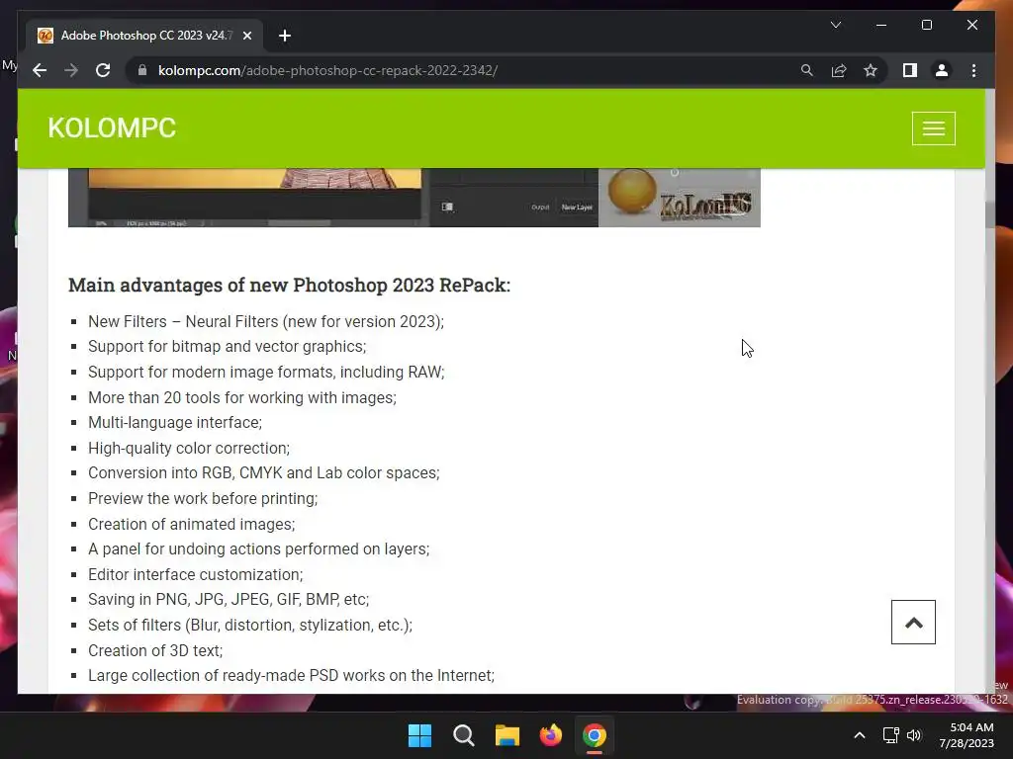Image resolution: width=1013 pixels, height=759 pixels.
Task: Click 'Multi-language interface' item
Action: click(175, 423)
